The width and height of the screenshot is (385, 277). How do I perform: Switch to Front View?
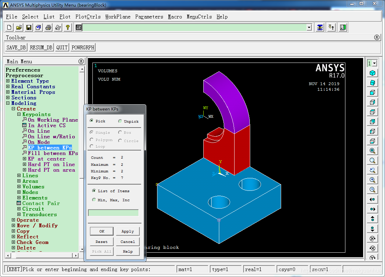point(372,92)
